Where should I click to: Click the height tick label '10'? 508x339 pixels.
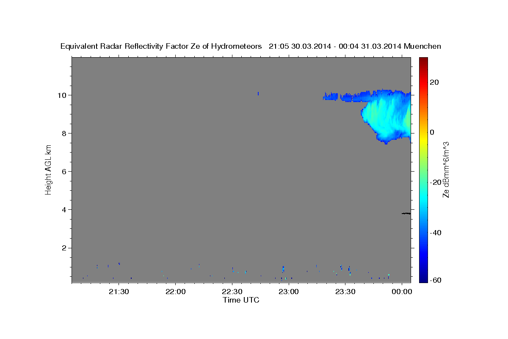(x=62, y=95)
